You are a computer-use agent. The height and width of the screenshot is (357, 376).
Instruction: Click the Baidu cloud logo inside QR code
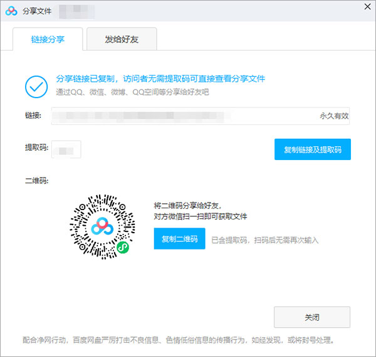pyautogui.click(x=102, y=226)
